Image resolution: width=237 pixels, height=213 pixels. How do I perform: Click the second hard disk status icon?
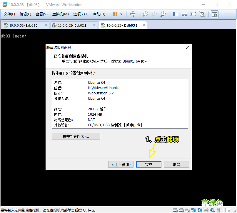(x=181, y=210)
